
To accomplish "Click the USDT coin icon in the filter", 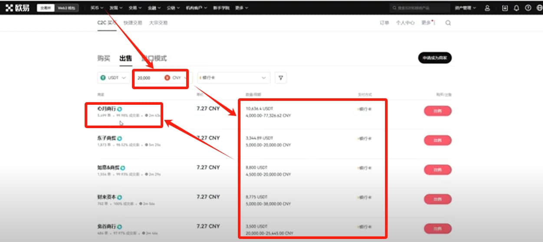I will [103, 78].
